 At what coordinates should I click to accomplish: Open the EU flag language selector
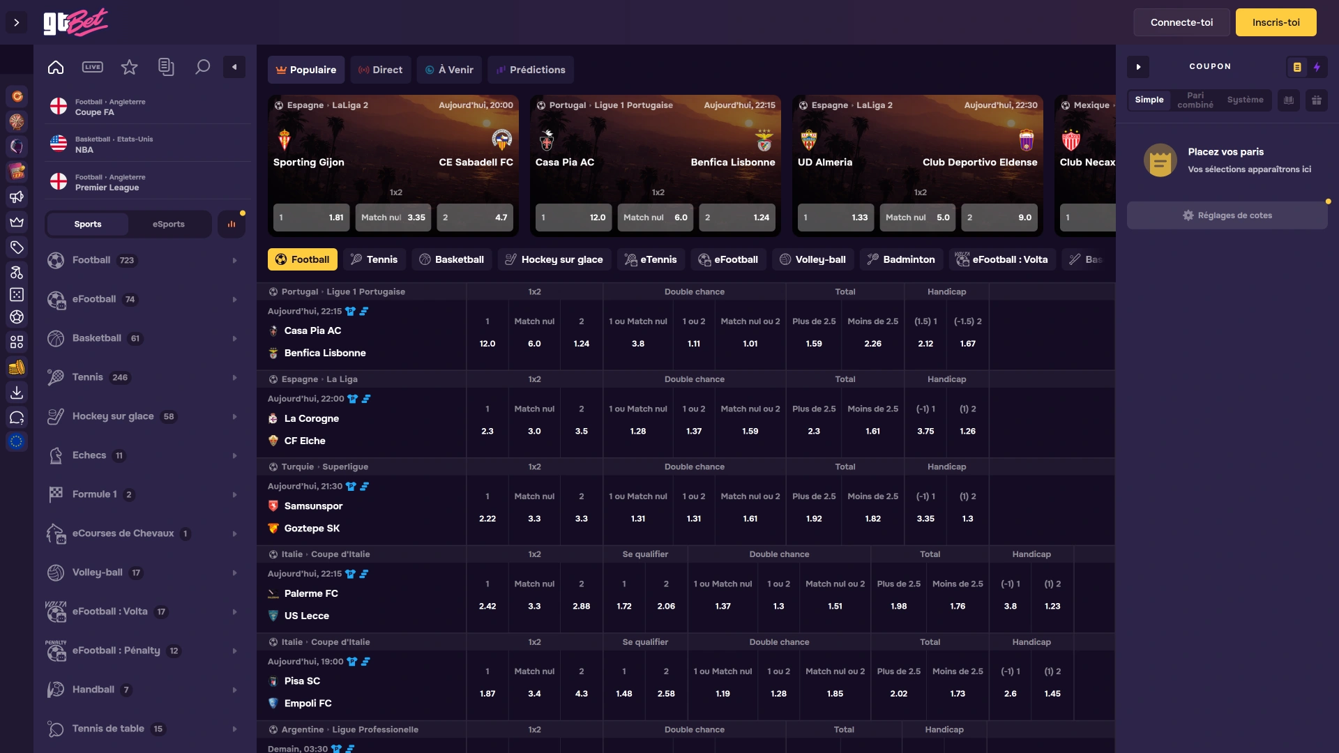pyautogui.click(x=17, y=441)
